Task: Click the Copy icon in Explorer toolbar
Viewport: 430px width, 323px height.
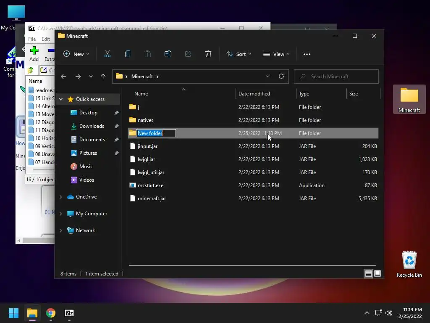Action: [x=128, y=54]
